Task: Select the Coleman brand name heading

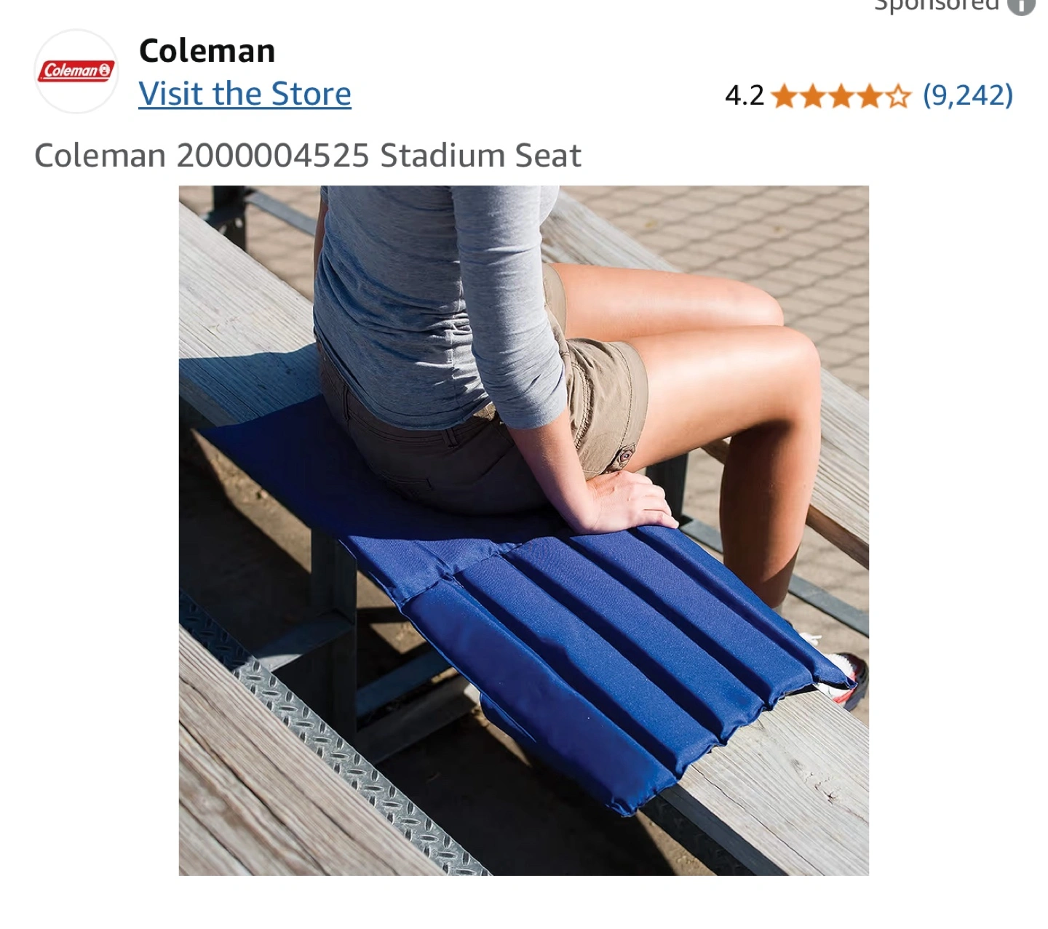Action: pos(207,51)
